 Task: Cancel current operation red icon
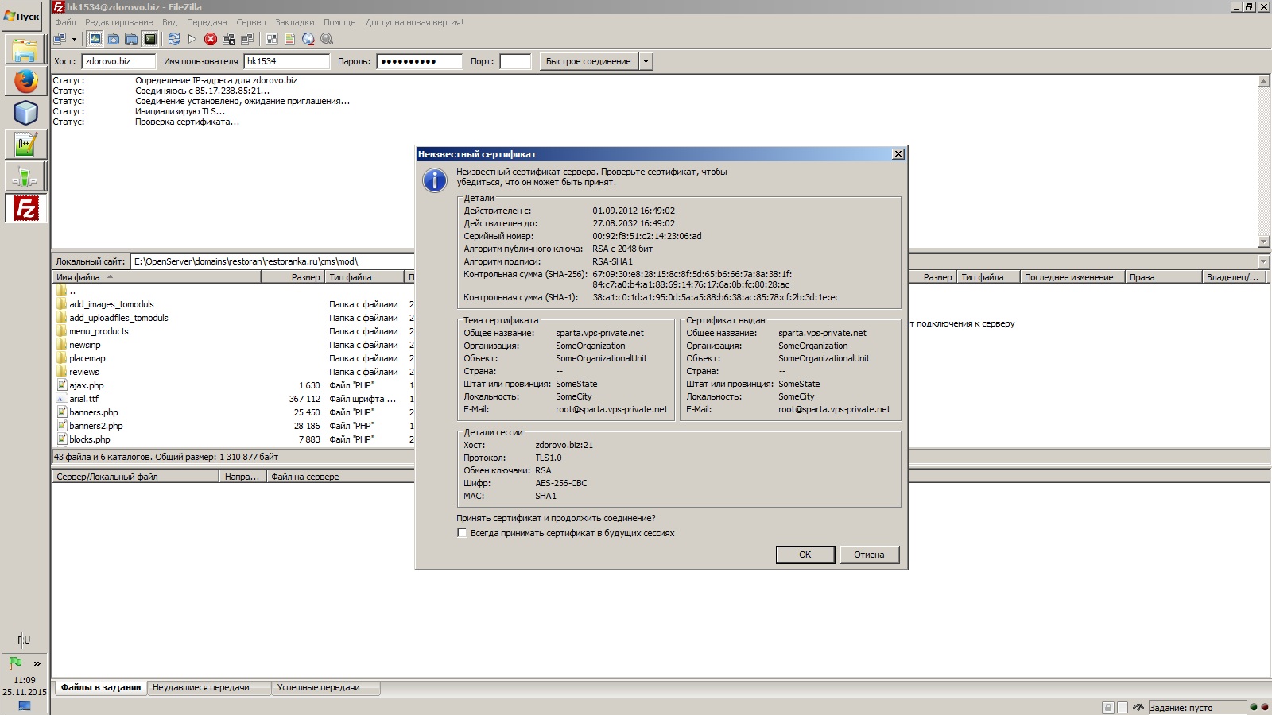coord(211,39)
